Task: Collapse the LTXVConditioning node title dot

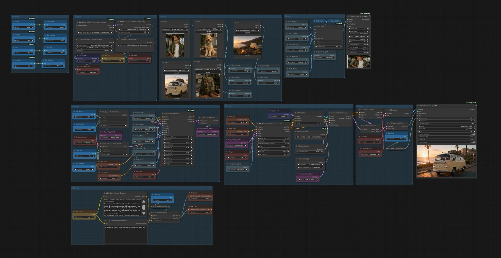Action: pos(152,213)
